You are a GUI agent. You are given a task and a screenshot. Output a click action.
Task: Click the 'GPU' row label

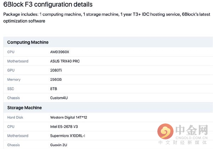pyautogui.click(x=11, y=70)
